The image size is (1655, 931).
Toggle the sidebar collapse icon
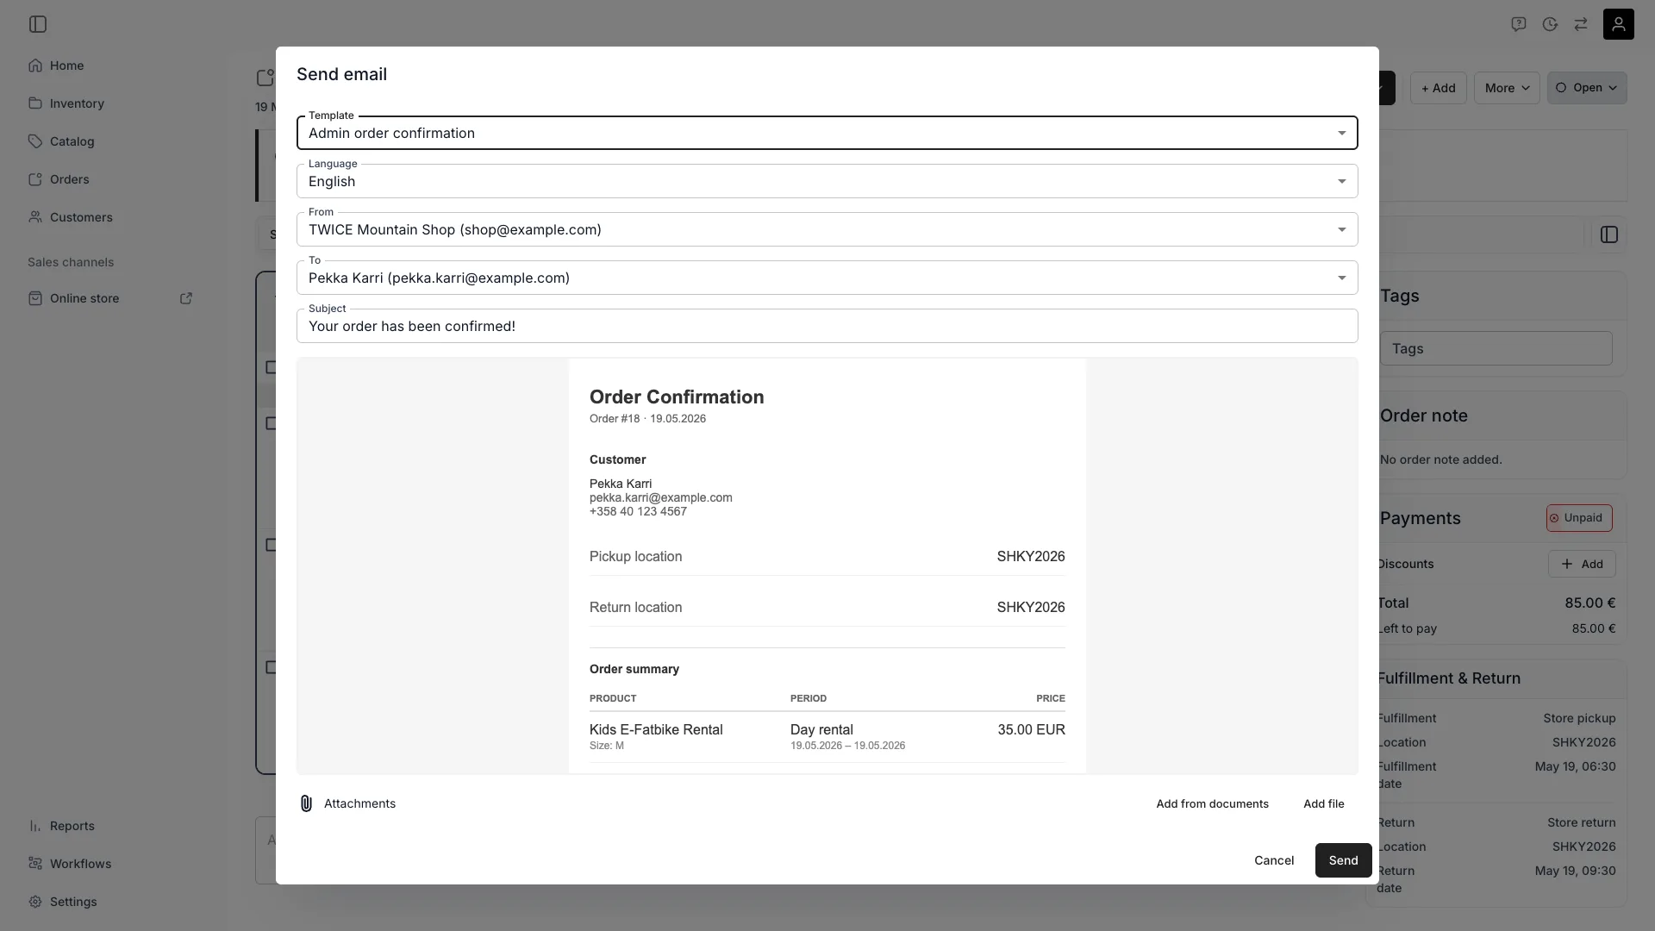click(38, 24)
